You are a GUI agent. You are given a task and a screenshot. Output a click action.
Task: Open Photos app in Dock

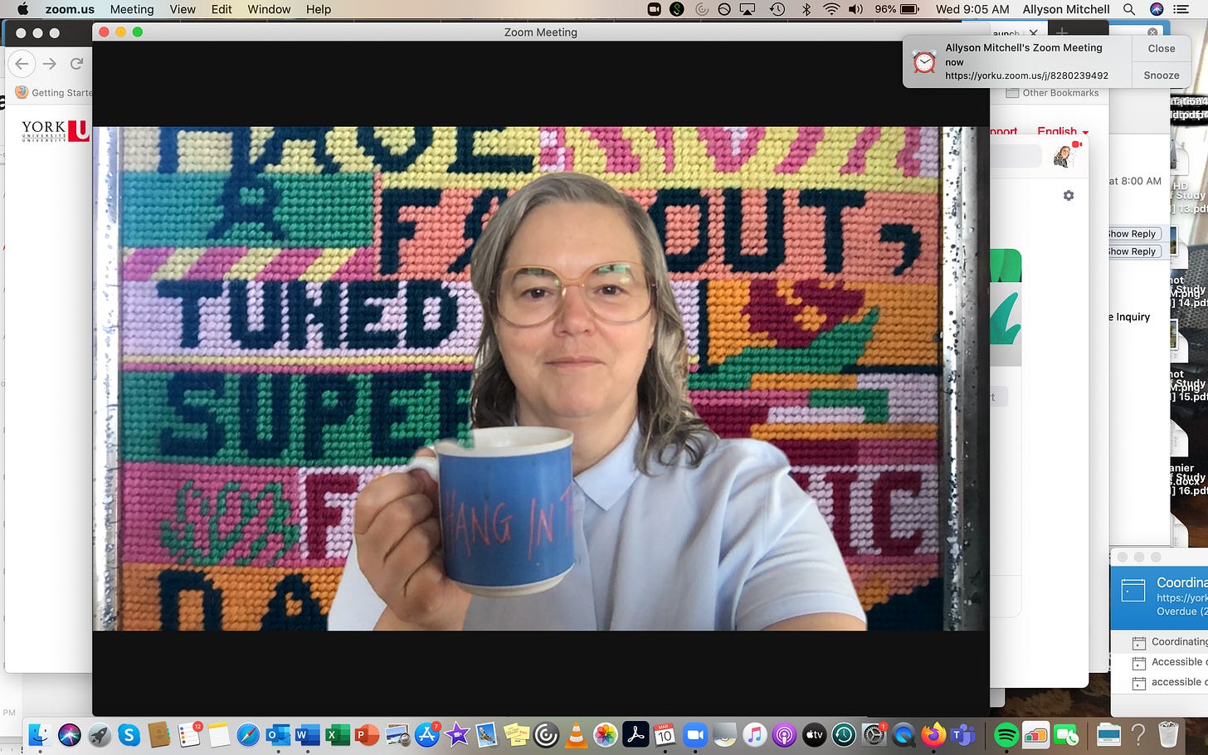click(606, 734)
